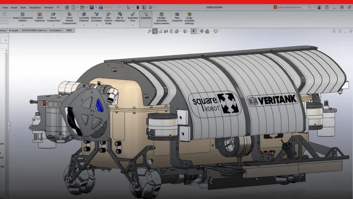353x199 pixels.
Task: Click the 02800.SLDASM document title
Action: click(214, 7)
